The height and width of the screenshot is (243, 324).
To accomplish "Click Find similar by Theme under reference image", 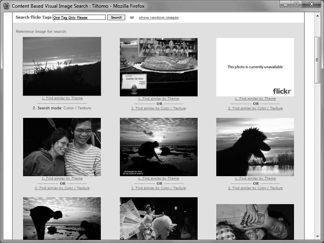I will [62, 98].
